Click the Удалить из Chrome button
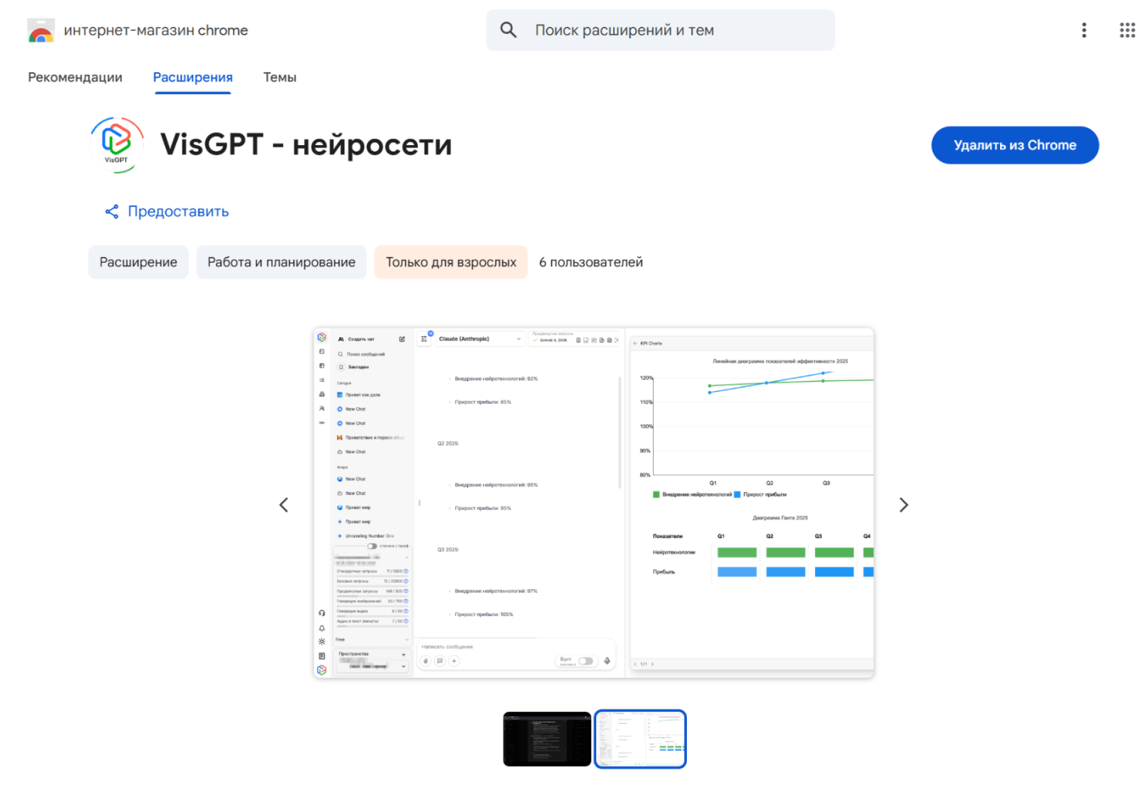This screenshot has width=1141, height=790. (1015, 145)
